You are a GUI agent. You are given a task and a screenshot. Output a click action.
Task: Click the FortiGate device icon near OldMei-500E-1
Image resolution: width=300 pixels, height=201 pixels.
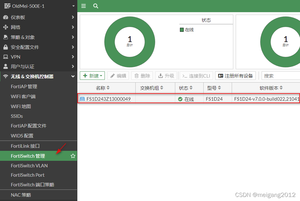tap(7, 6)
